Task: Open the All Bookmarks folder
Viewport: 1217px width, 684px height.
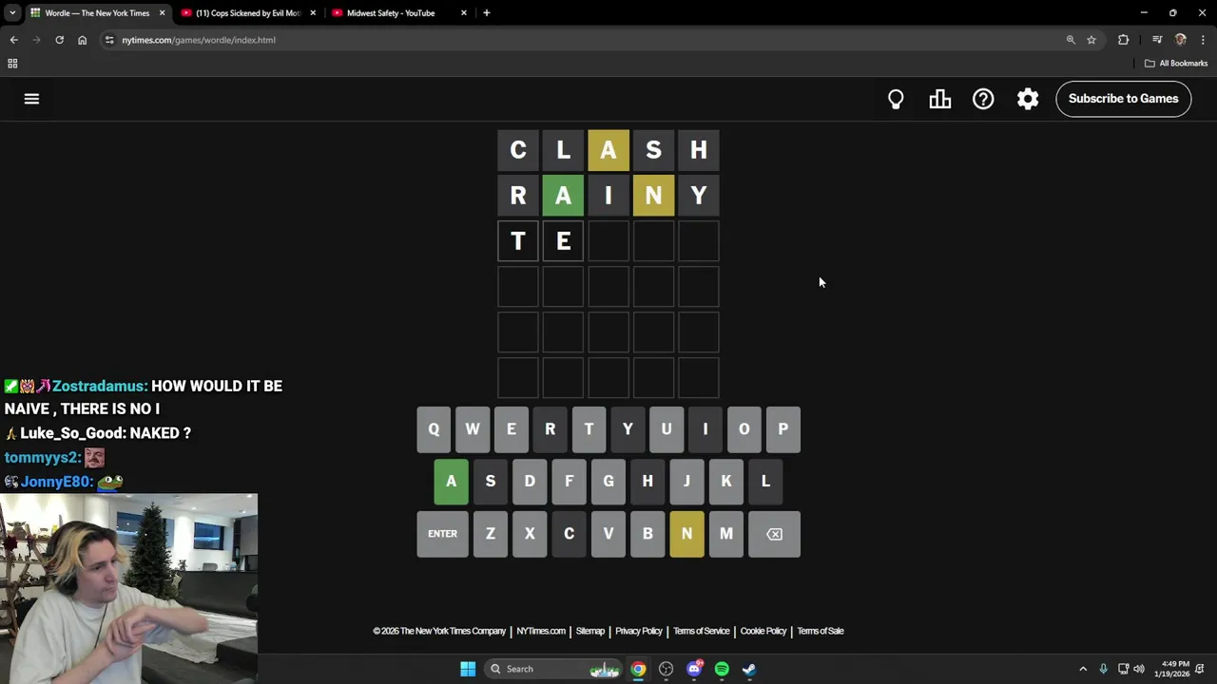Action: (1176, 64)
